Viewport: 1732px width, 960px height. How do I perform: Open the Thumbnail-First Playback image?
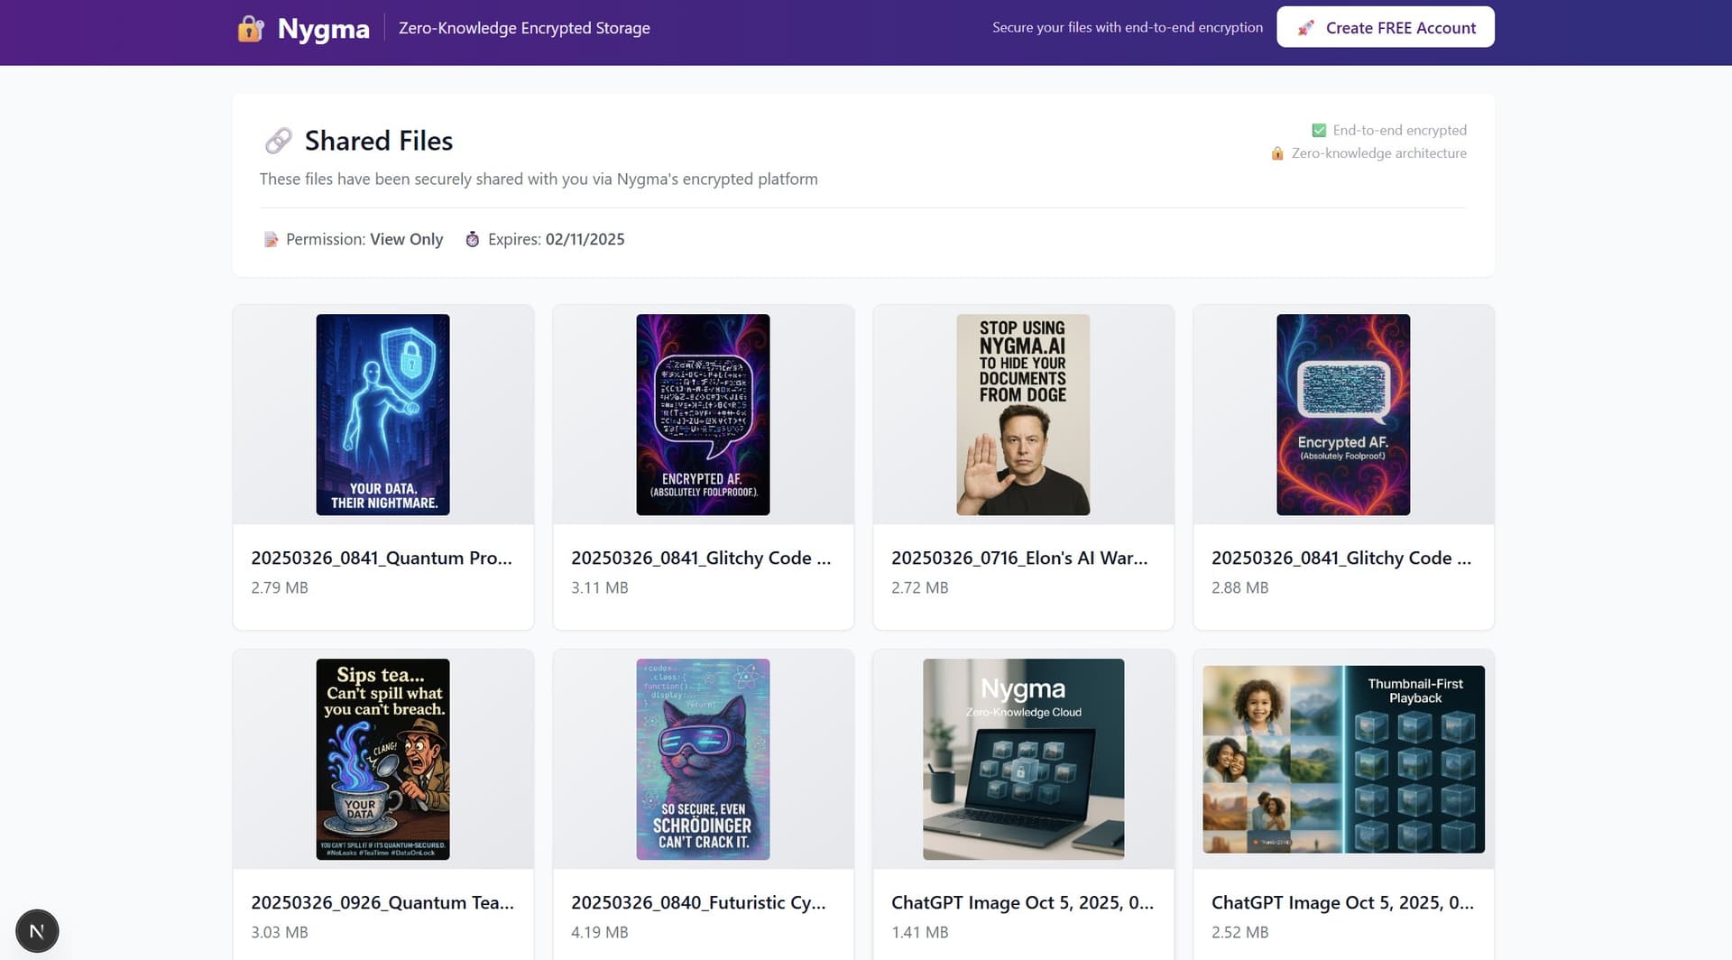click(1343, 759)
